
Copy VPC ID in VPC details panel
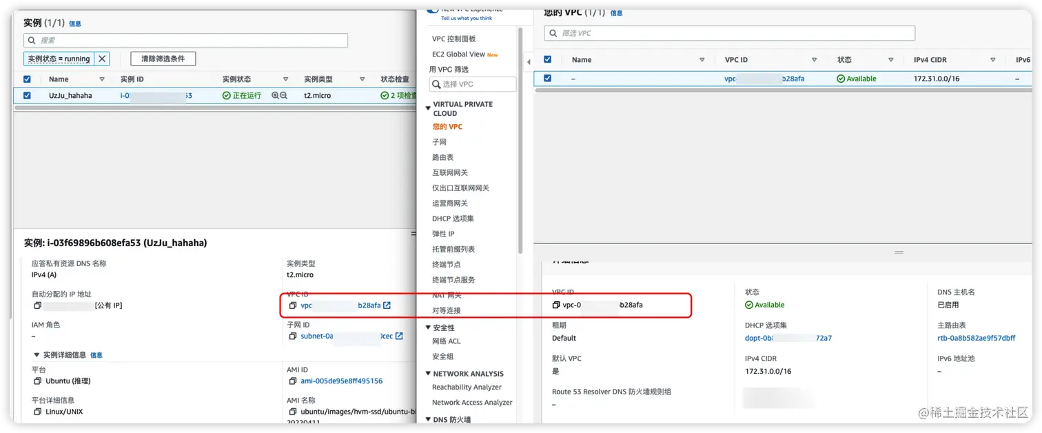pyautogui.click(x=556, y=305)
